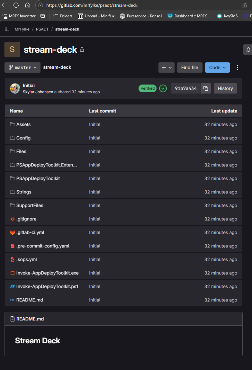Click README.md panel header link
The height and width of the screenshot is (370, 252).
30,319
